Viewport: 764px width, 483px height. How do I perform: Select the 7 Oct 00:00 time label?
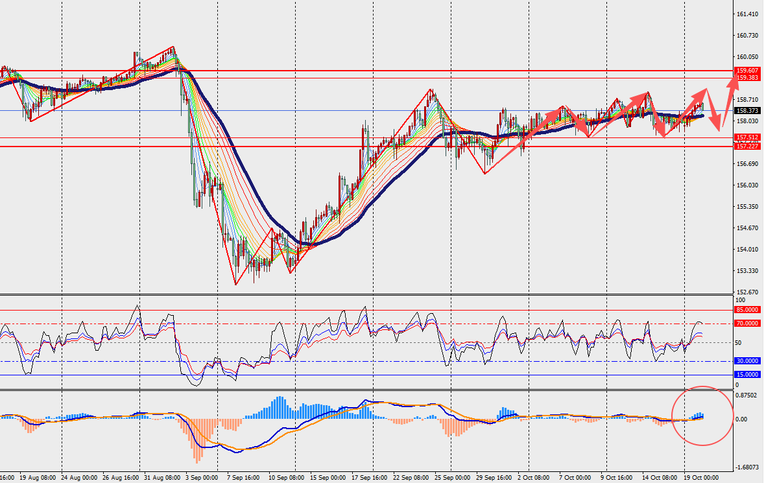coord(575,478)
